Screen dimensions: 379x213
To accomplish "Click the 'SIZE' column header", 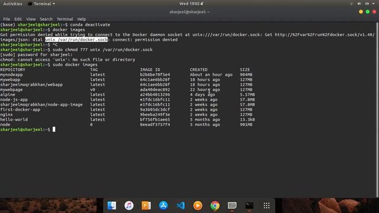I will click(x=245, y=70).
